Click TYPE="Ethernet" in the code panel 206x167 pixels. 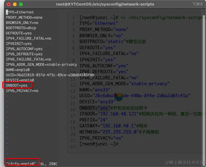[99, 23]
